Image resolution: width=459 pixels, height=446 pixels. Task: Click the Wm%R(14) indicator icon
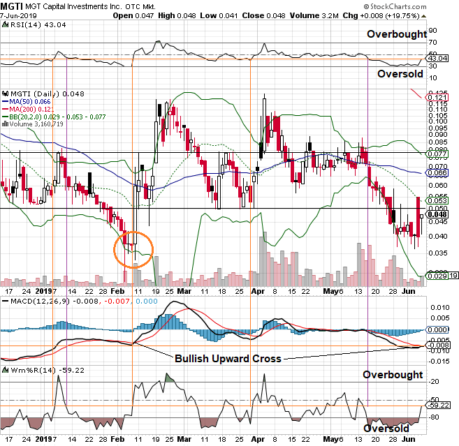(5, 370)
